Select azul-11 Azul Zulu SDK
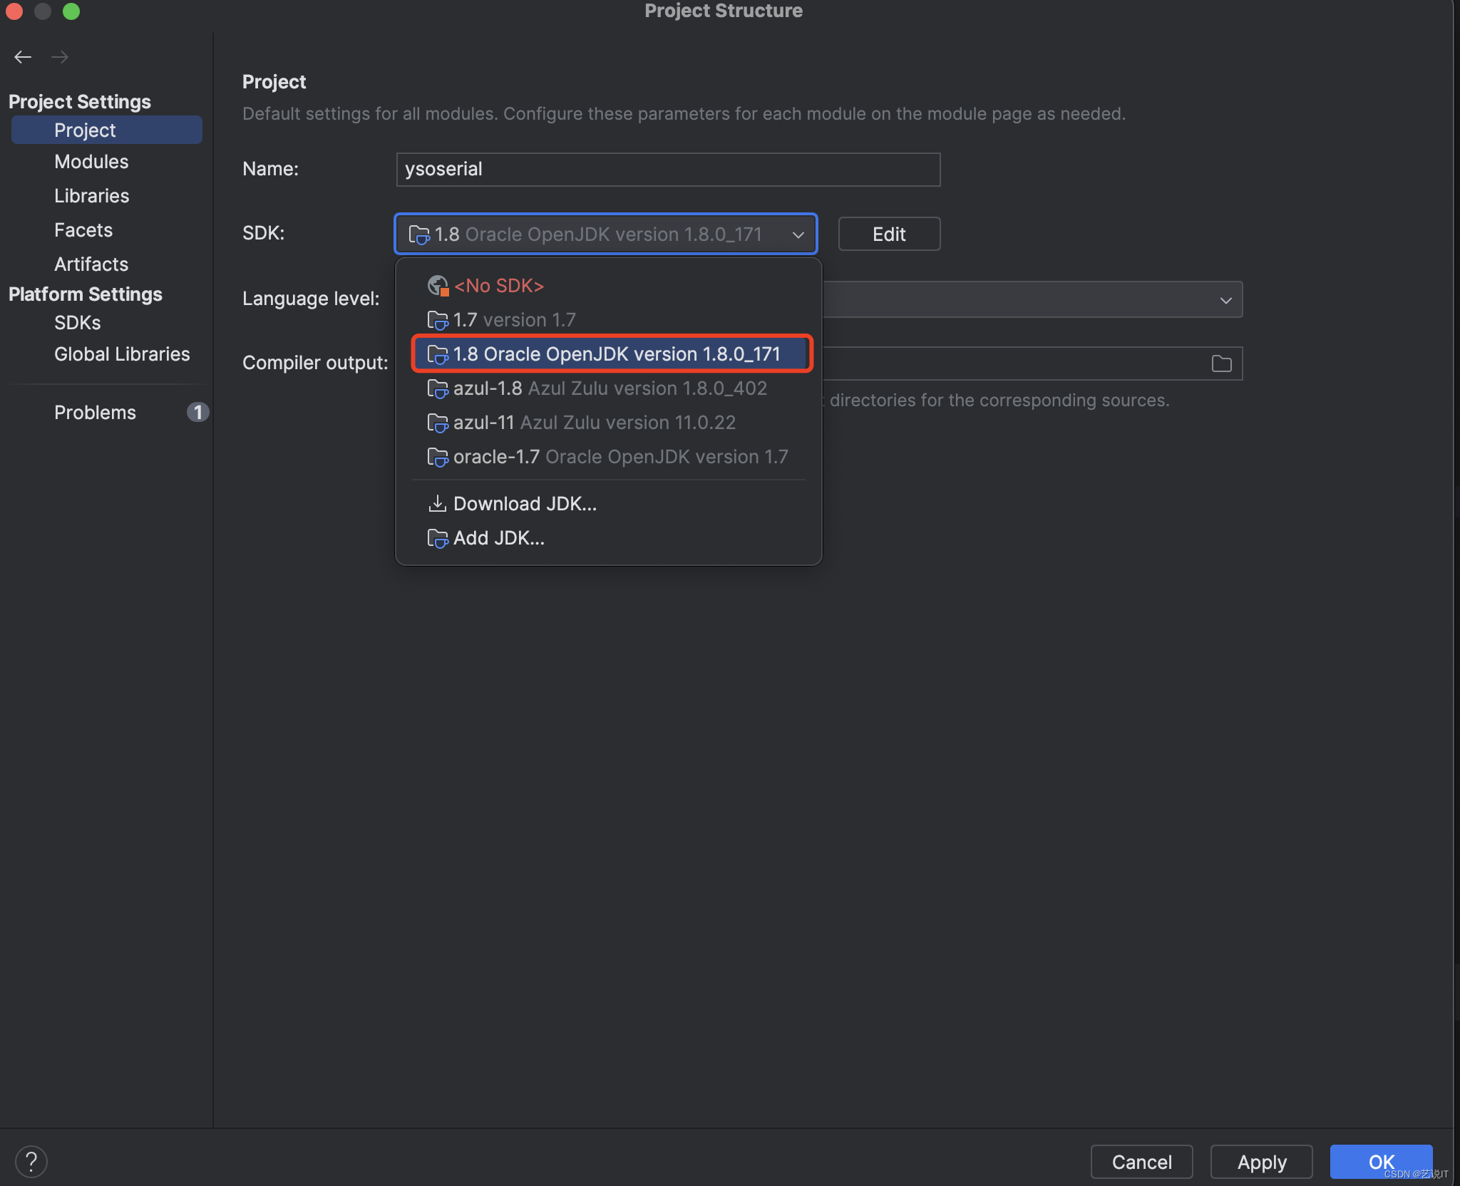 pyautogui.click(x=593, y=423)
